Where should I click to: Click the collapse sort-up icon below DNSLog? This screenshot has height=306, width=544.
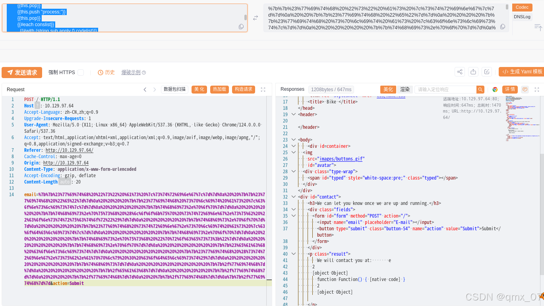538,27
